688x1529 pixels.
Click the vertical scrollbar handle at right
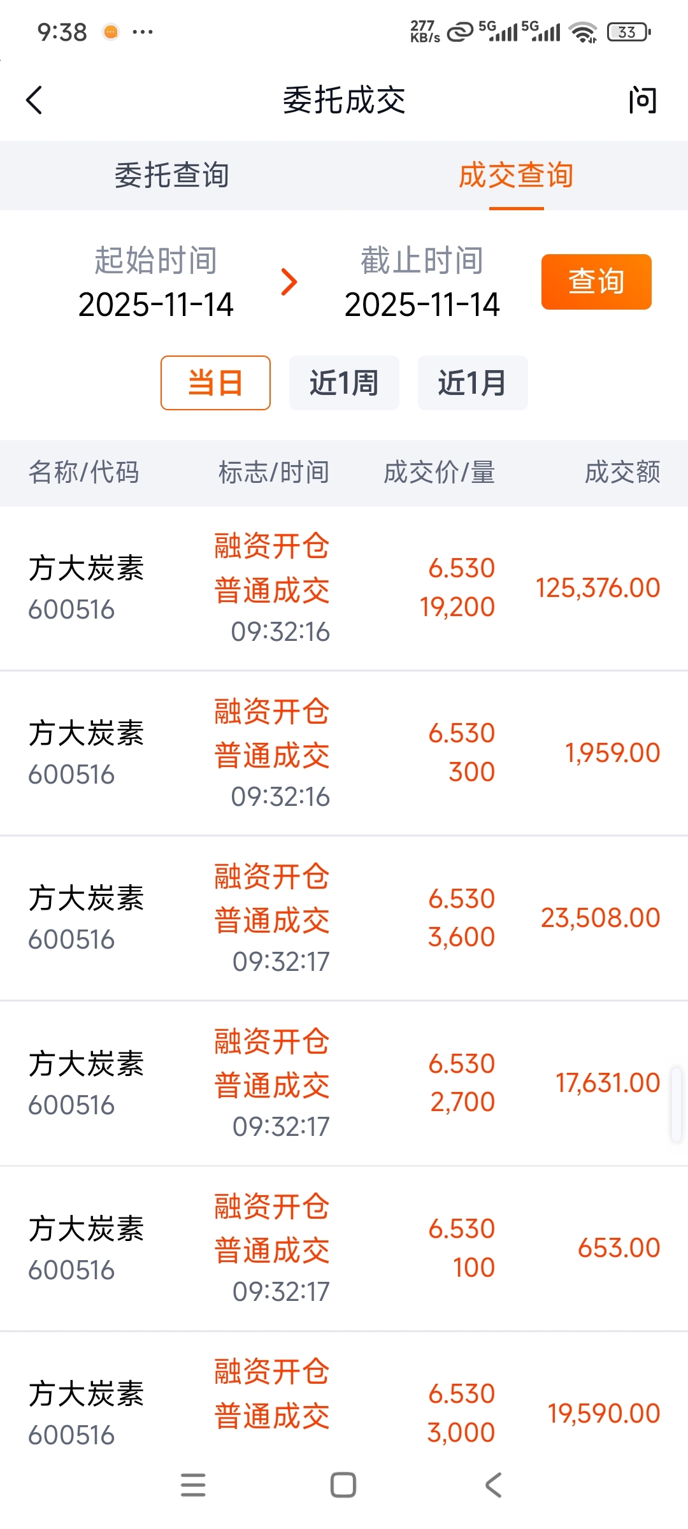coord(676,1105)
